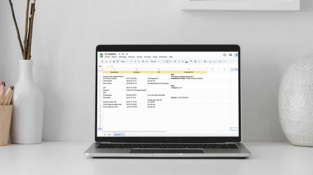Viewport: 313px width, 175px height.
Task: Open the text rotation dropdown
Action: coord(220,61)
